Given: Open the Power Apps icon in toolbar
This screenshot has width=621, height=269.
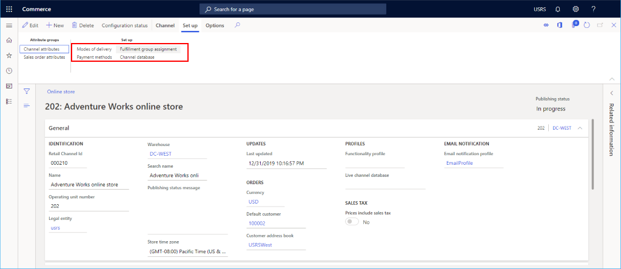Looking at the screenshot, I should (x=546, y=25).
